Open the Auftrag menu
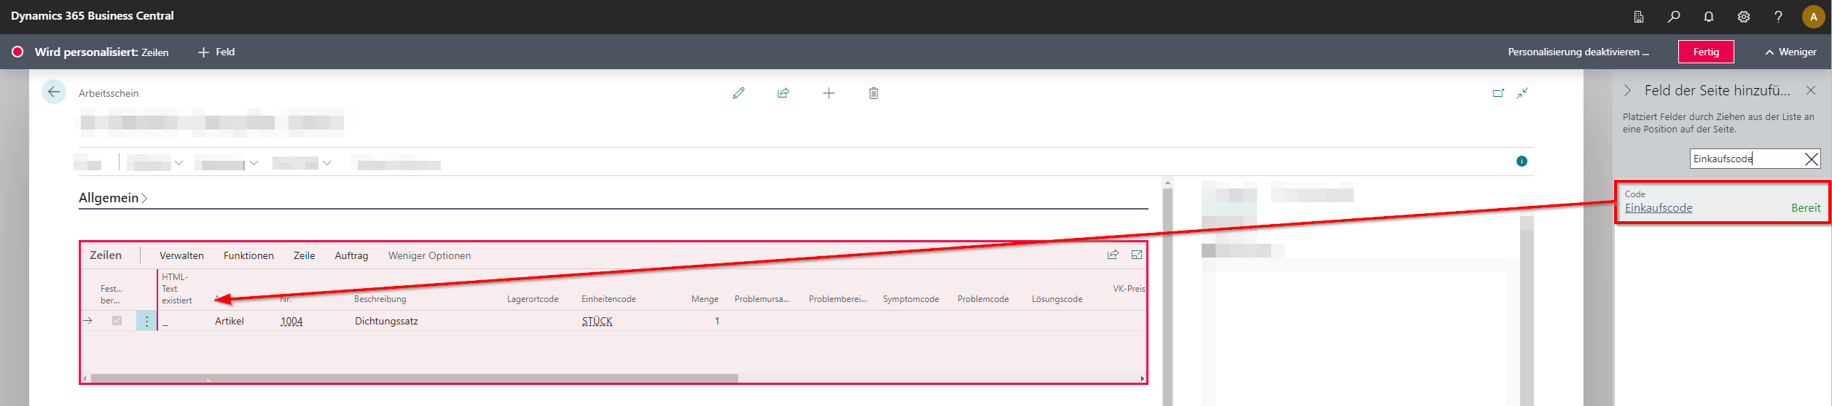The height and width of the screenshot is (406, 1832). (x=351, y=255)
